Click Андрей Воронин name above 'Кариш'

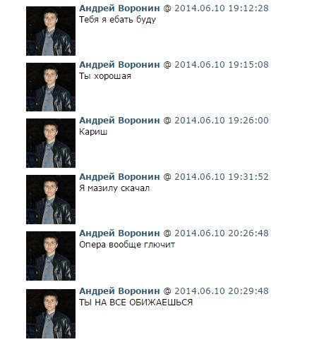pyautogui.click(x=119, y=121)
